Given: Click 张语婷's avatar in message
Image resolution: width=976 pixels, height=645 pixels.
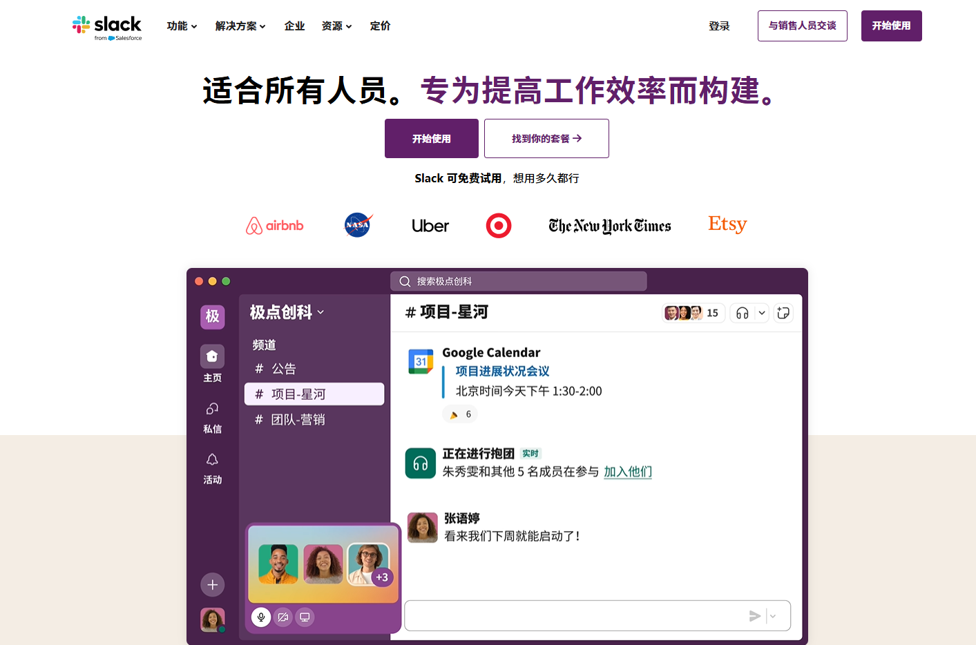Looking at the screenshot, I should 423,528.
